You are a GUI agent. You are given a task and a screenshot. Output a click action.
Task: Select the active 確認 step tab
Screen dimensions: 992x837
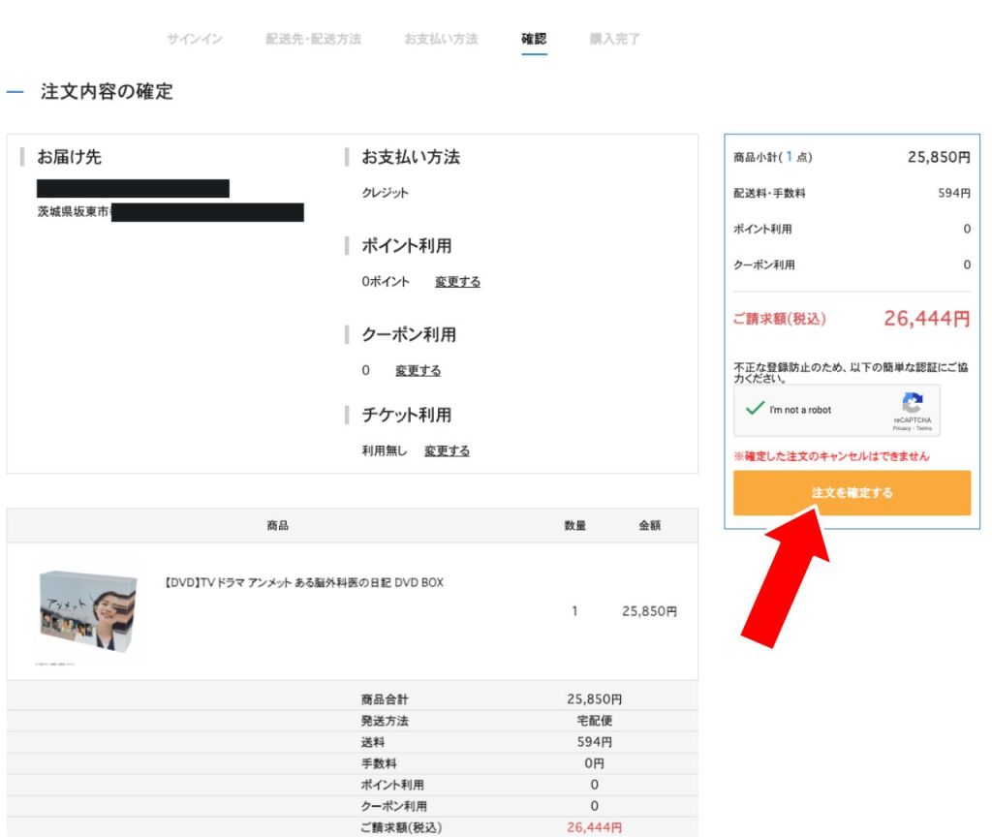(534, 39)
